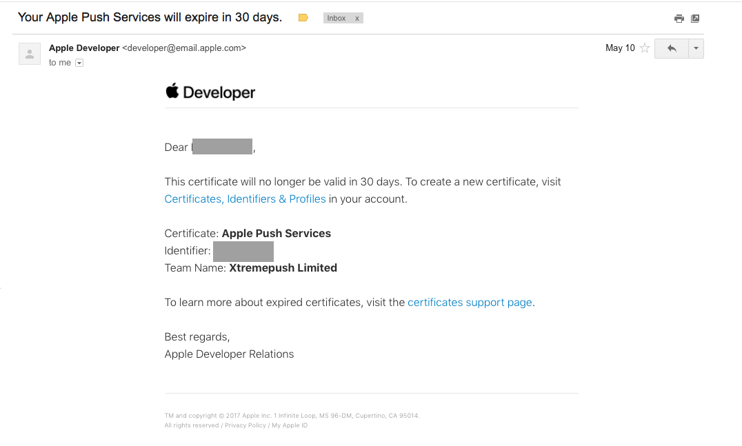Click the yellow importance marker tag
Image resolution: width=742 pixels, height=446 pixels.
point(303,18)
